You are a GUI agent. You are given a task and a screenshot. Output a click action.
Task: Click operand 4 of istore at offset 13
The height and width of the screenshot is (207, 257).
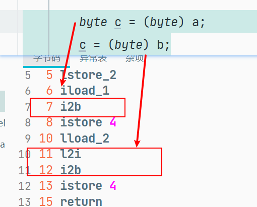113,186
